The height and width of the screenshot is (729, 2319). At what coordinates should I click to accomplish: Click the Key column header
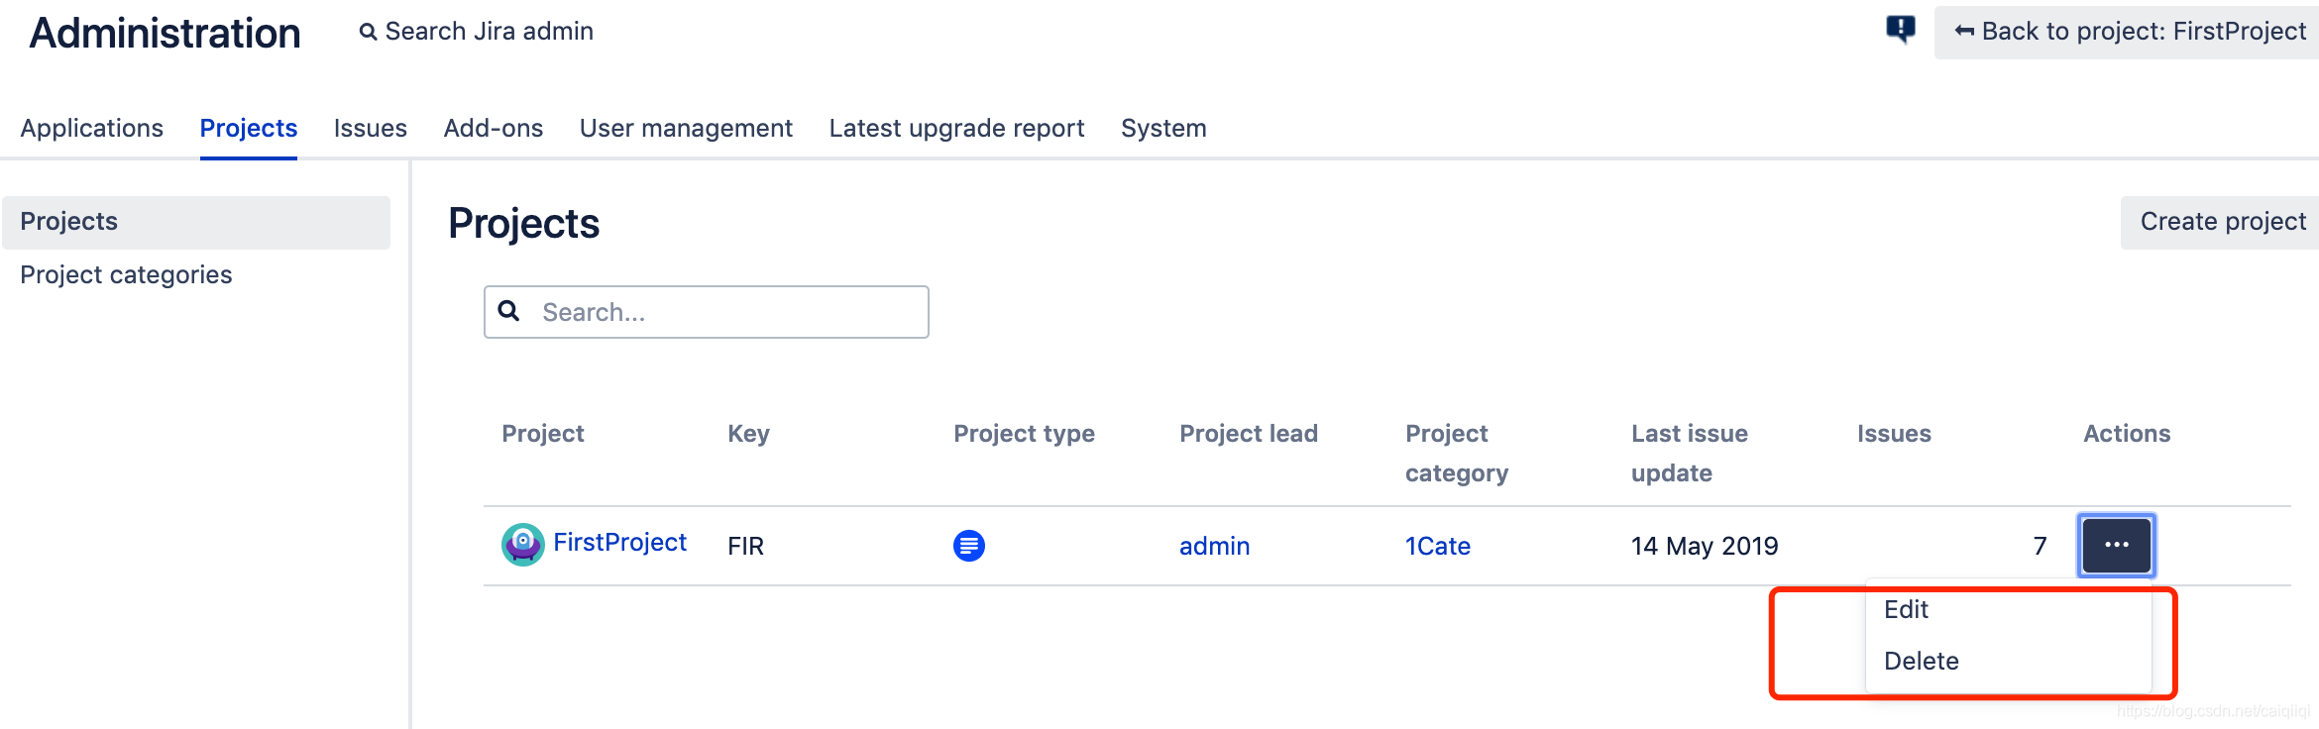tap(748, 433)
